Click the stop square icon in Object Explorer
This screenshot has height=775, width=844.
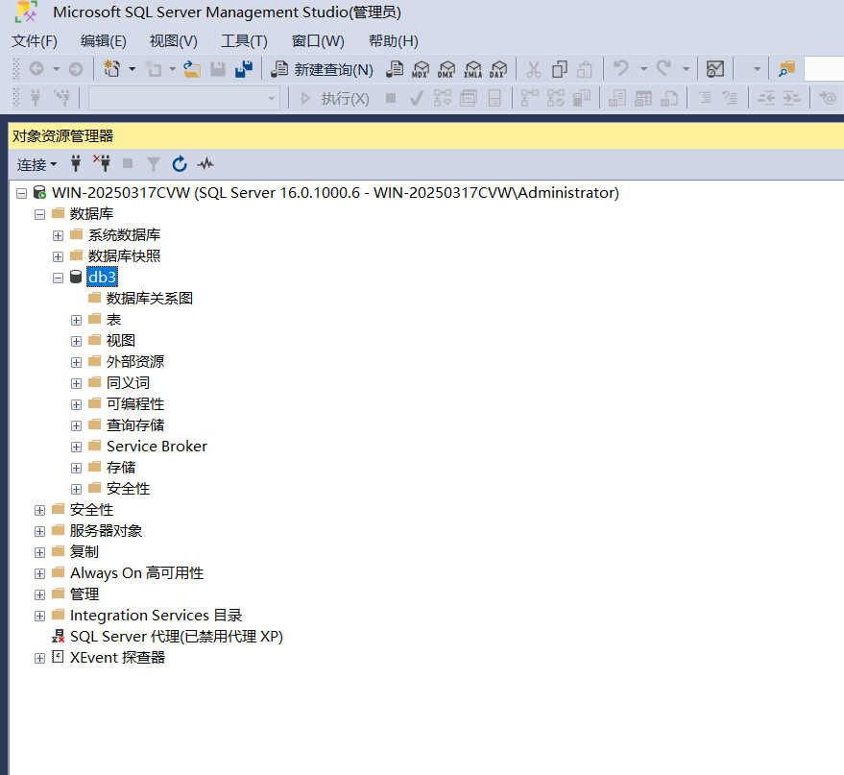coord(128,163)
